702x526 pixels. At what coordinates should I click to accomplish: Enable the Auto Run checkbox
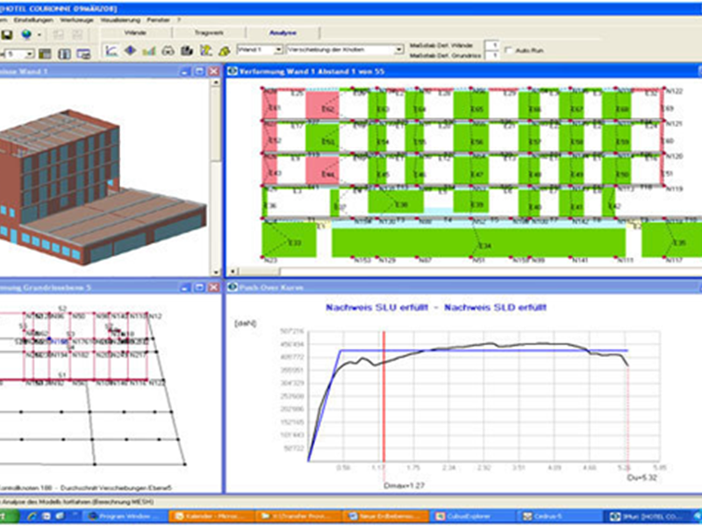(x=510, y=50)
